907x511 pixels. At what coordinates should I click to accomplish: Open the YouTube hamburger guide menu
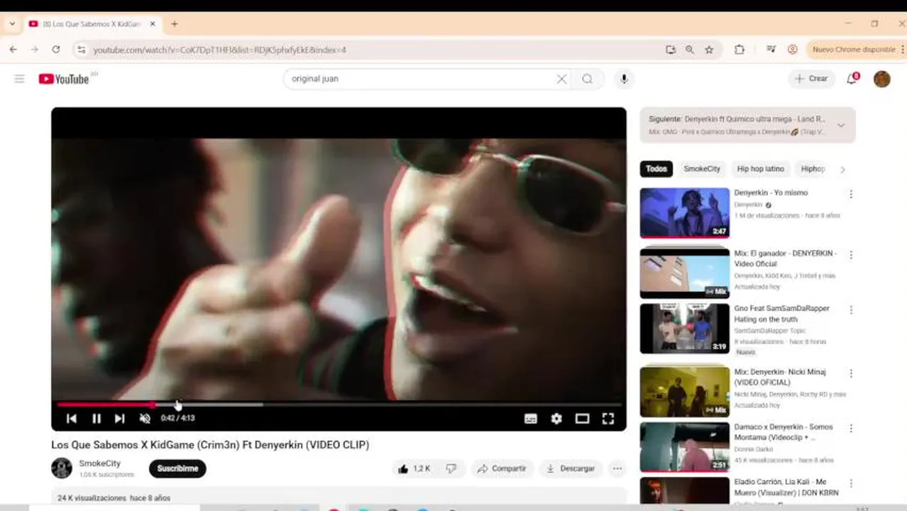[19, 79]
